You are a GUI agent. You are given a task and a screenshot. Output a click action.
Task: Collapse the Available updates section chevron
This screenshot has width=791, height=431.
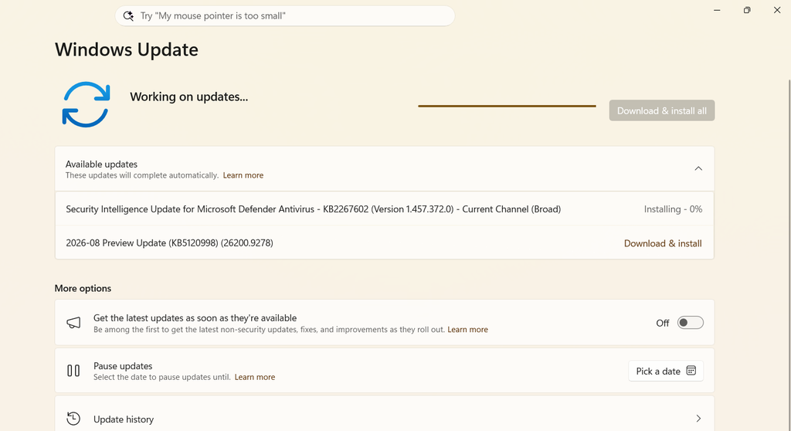pos(698,168)
